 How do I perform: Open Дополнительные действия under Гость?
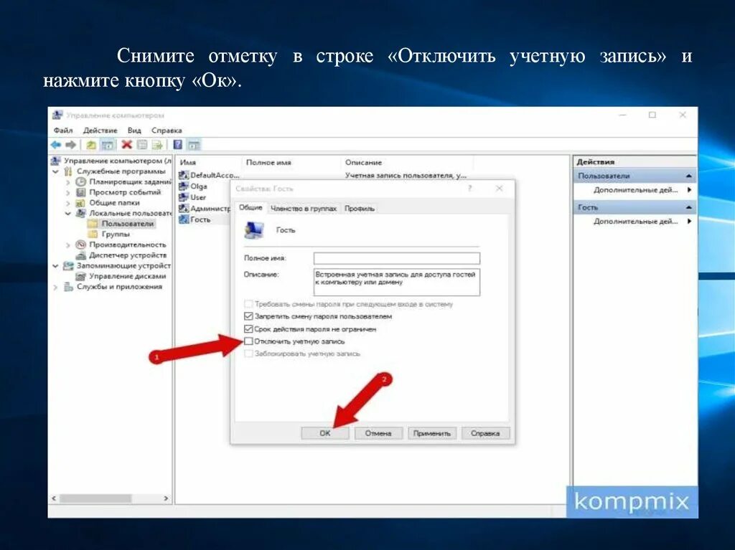coord(636,221)
